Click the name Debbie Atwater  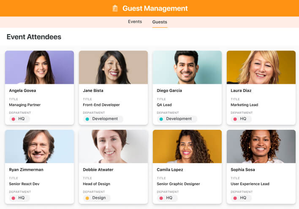[x=98, y=169]
